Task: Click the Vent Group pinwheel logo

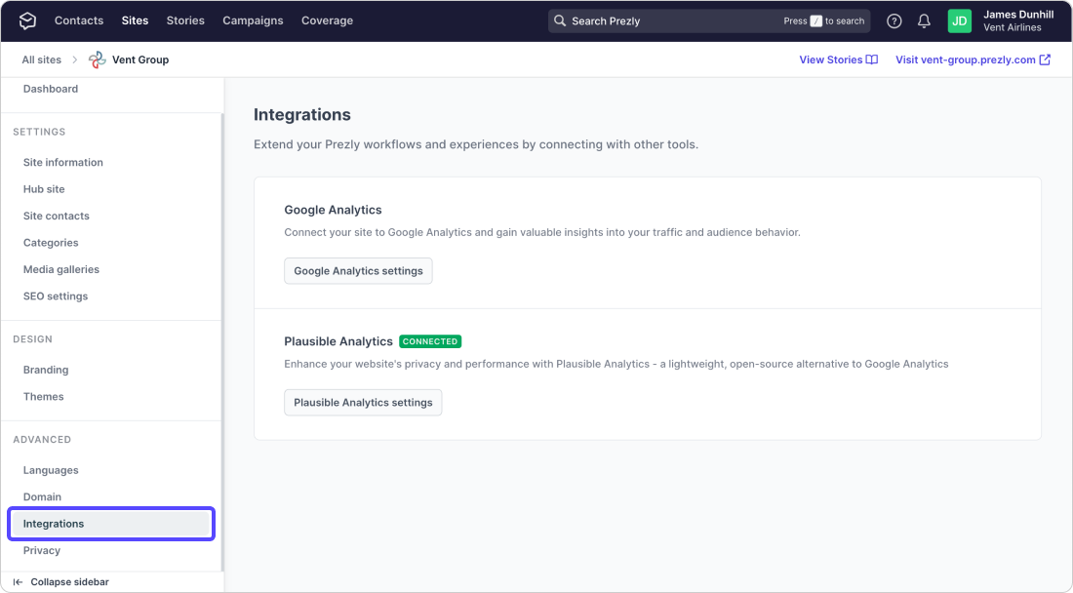Action: coord(98,59)
